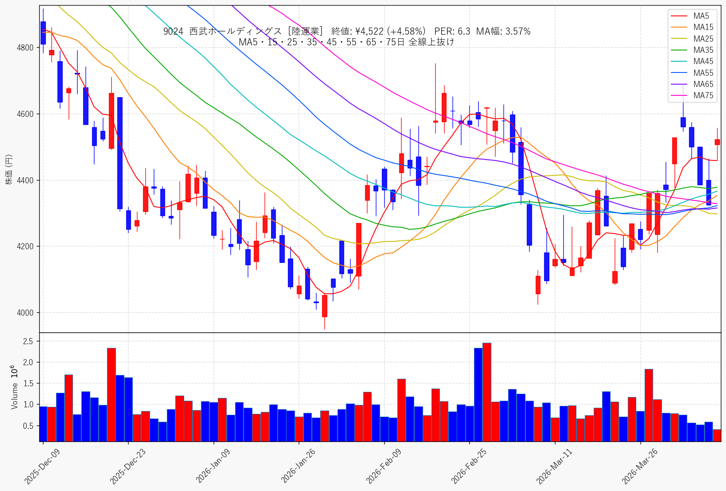The width and height of the screenshot is (726, 491).
Task: Select the MA25 legend label
Action: [704, 39]
